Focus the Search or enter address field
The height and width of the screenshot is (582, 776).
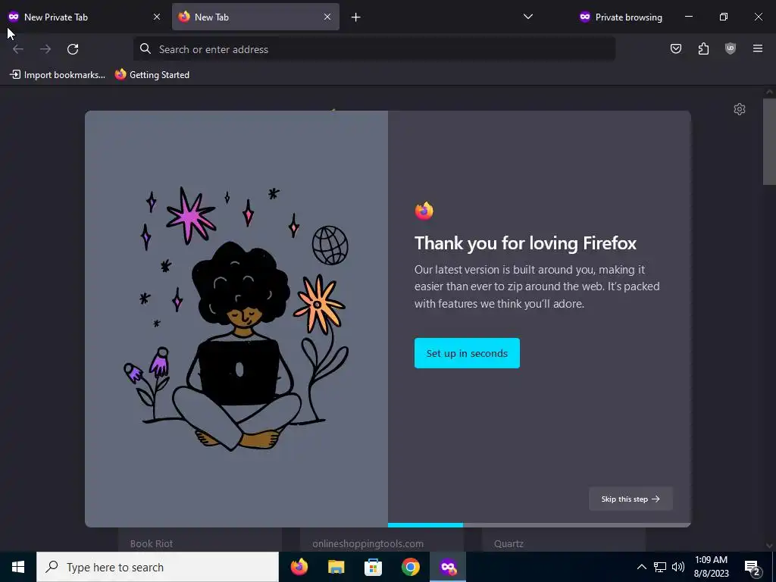coord(374,49)
